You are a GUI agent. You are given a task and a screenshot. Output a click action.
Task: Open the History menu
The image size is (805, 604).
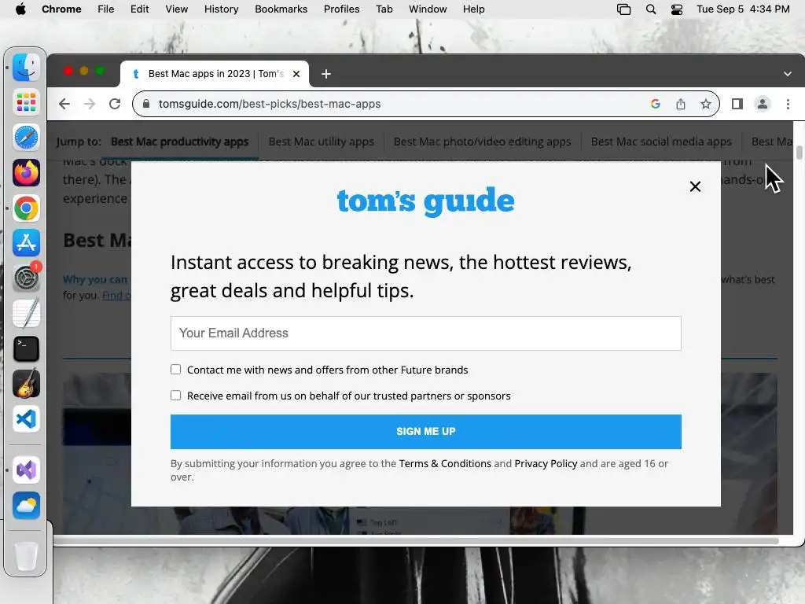point(221,9)
